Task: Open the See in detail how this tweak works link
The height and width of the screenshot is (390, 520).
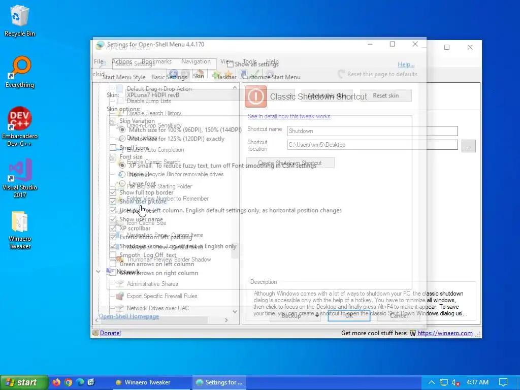Action: [289, 116]
